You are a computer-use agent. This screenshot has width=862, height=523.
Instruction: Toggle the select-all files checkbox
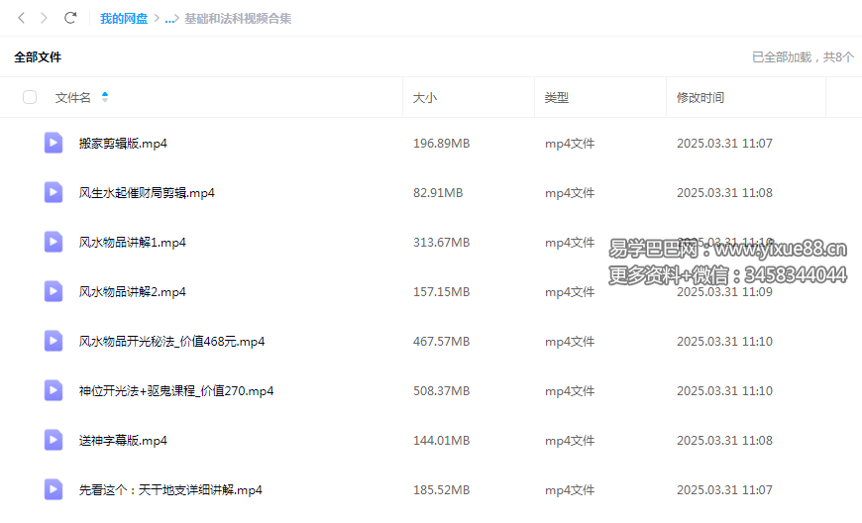[x=30, y=97]
